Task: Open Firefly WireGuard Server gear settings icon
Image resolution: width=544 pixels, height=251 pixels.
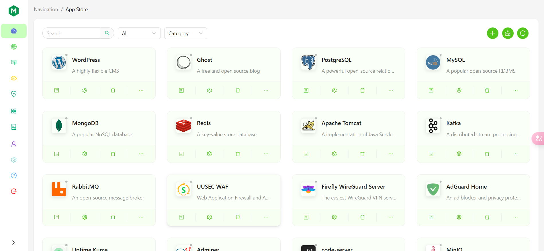Action: (334, 217)
